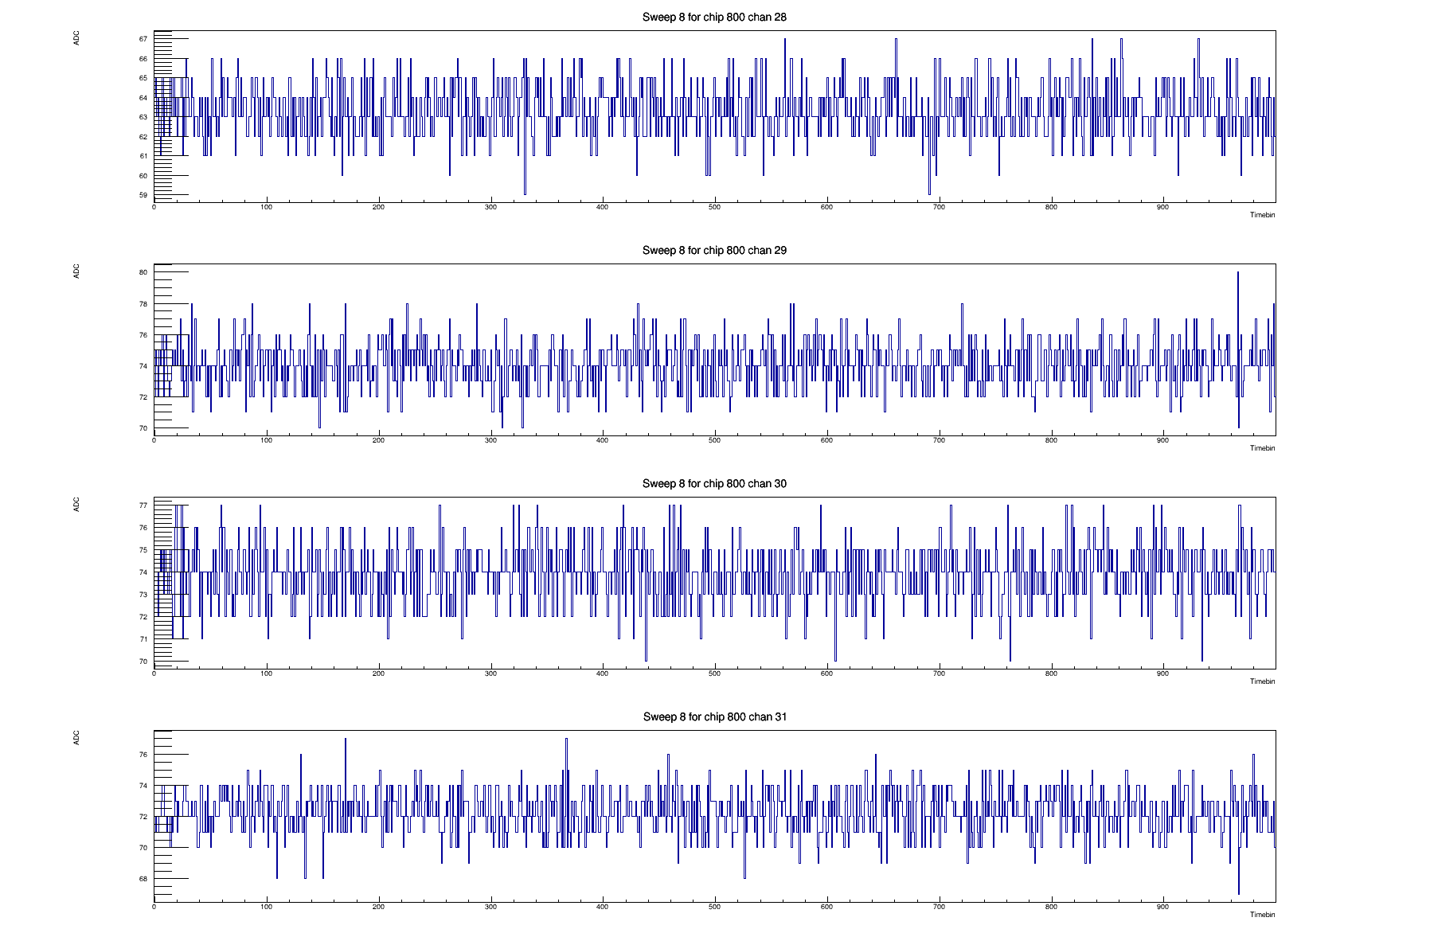This screenshot has height=933, width=1430.
Task: Click y-axis value 76 on chan 31 plot
Action: 143,755
